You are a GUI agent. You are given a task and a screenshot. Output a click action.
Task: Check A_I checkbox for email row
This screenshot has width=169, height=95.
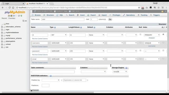[163, 59]
